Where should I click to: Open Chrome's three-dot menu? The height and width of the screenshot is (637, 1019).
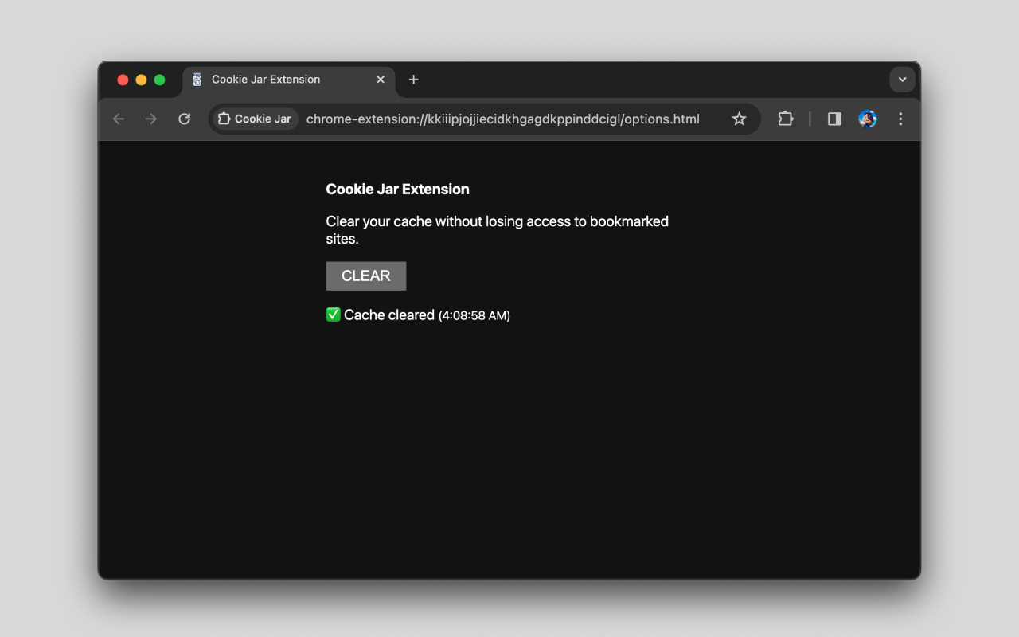click(x=900, y=119)
